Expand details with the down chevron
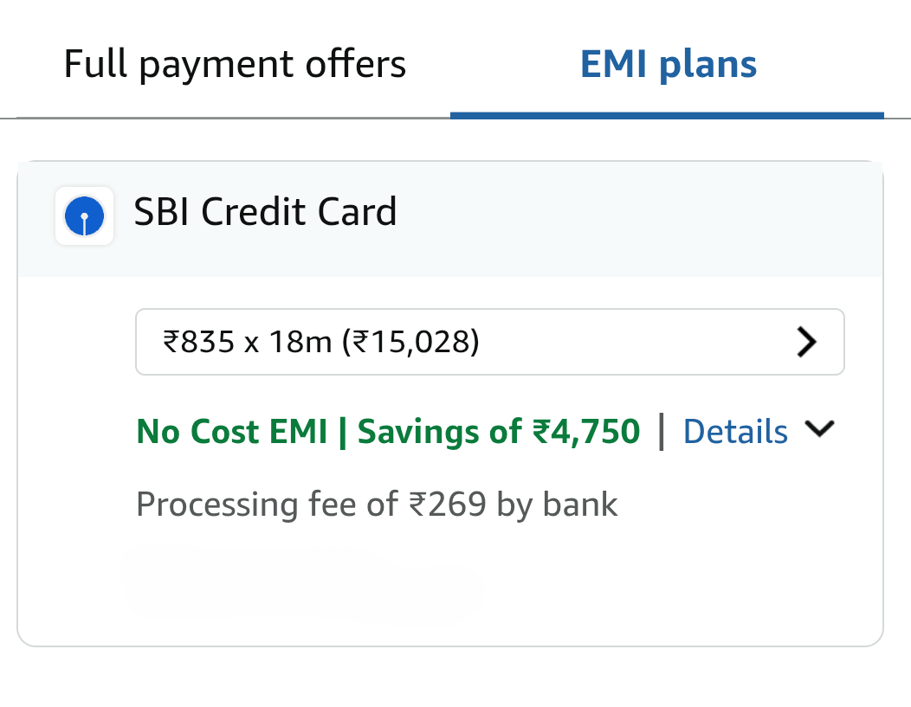The image size is (911, 707). click(x=819, y=429)
